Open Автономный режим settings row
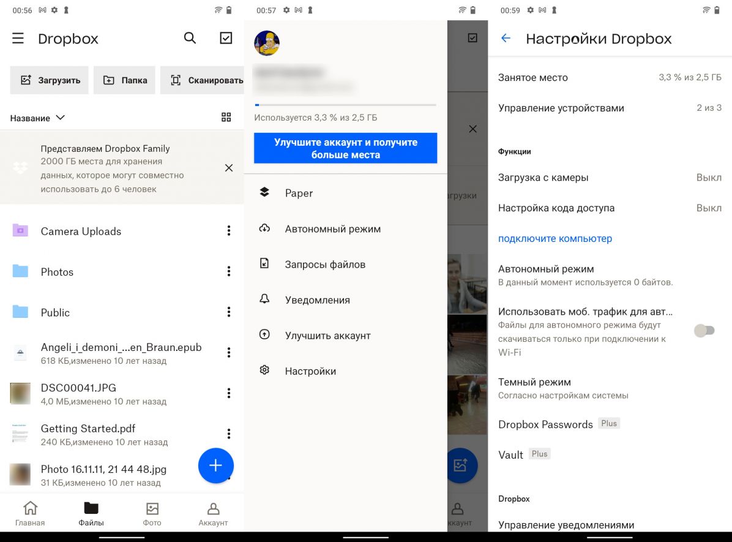 pos(610,275)
